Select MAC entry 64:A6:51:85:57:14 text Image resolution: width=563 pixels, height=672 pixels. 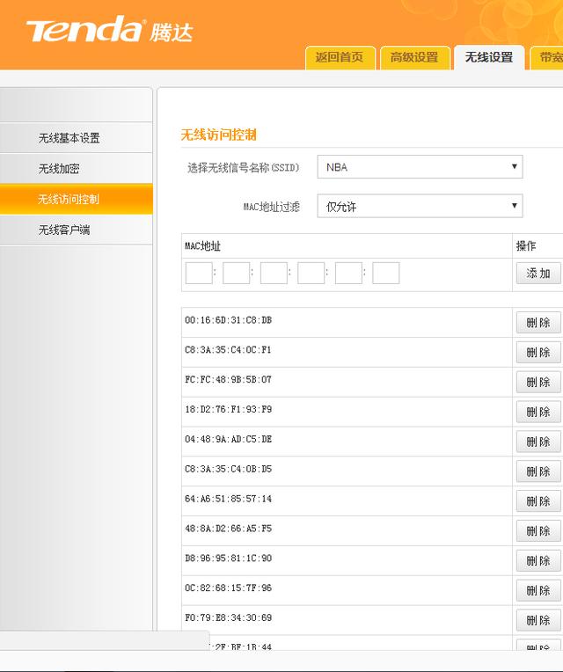pyautogui.click(x=229, y=499)
